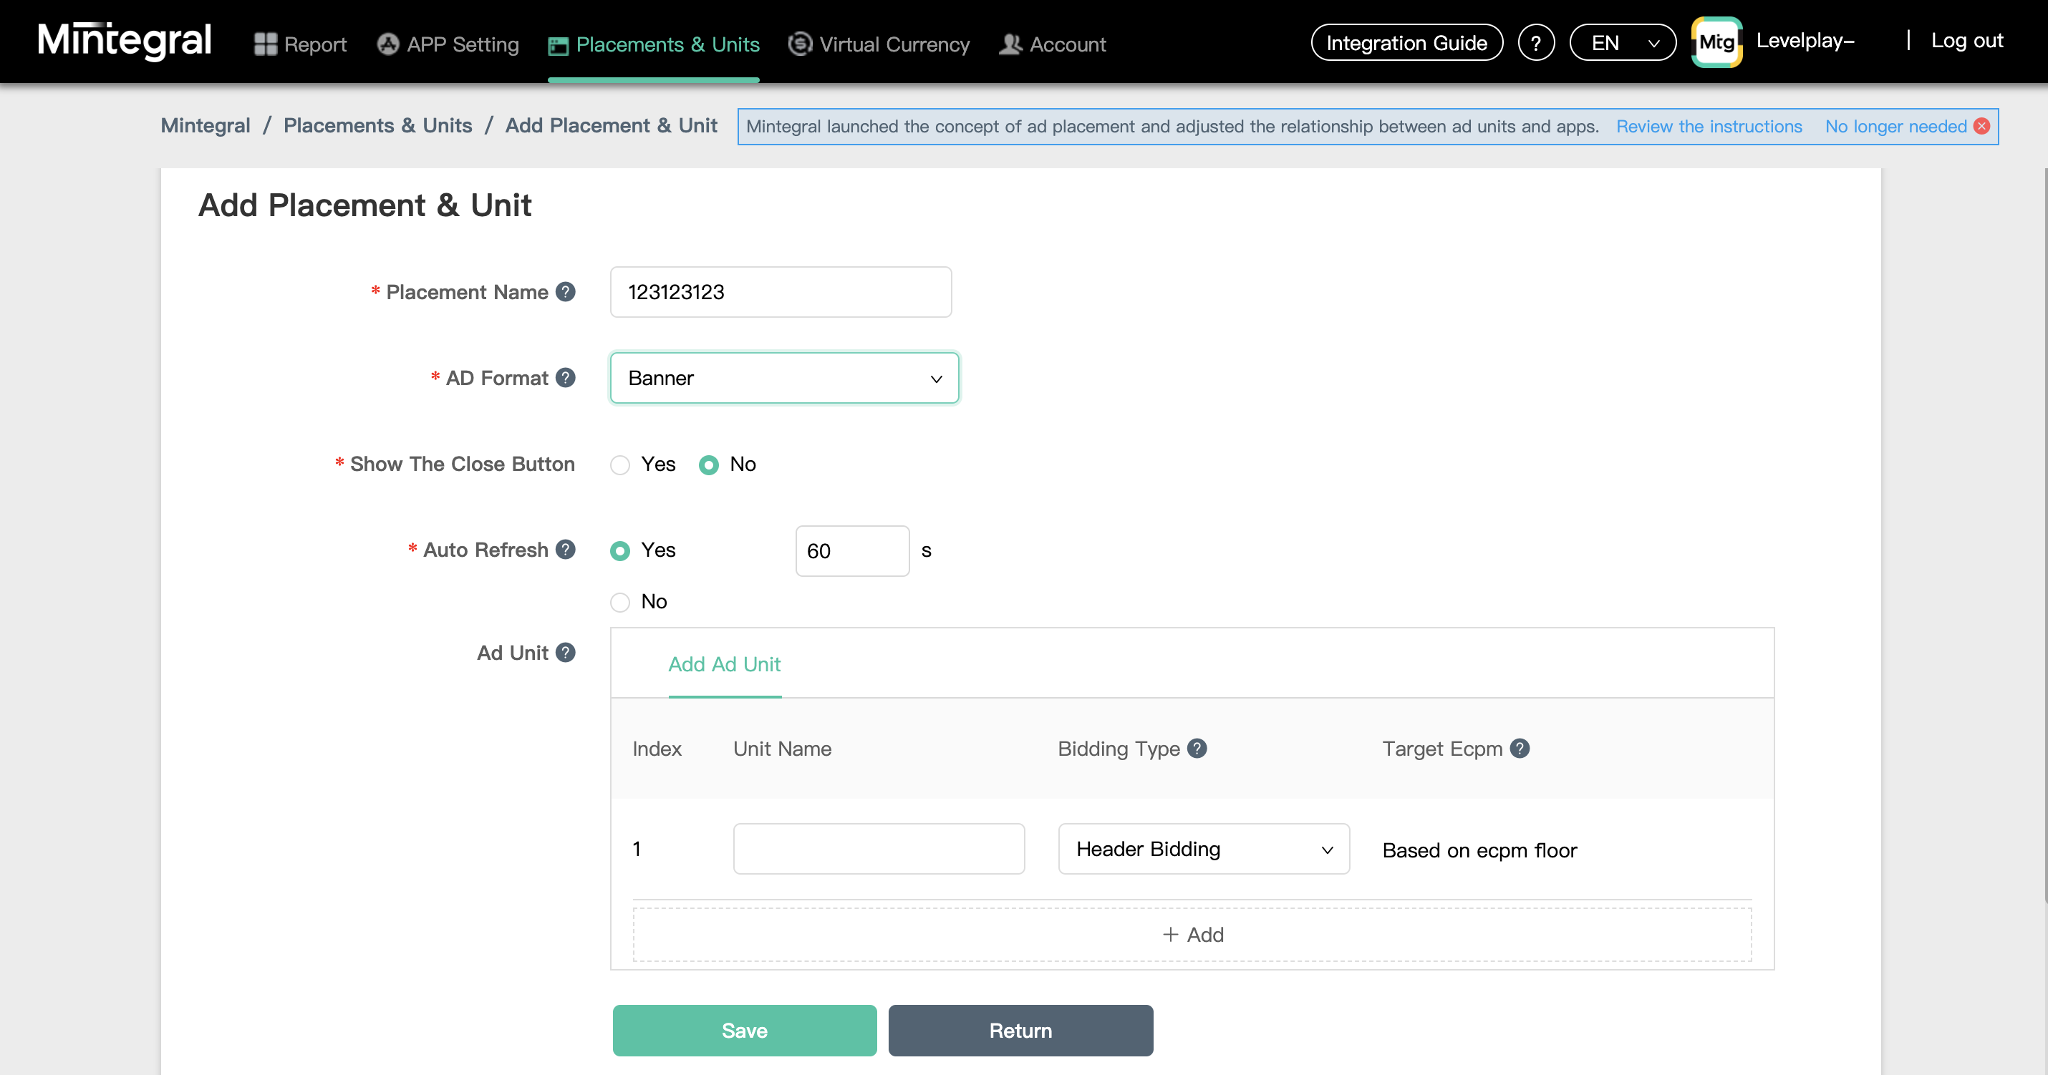Screen dimensions: 2048x1075
Task: Click the Auto Refresh help question icon
Action: point(565,549)
